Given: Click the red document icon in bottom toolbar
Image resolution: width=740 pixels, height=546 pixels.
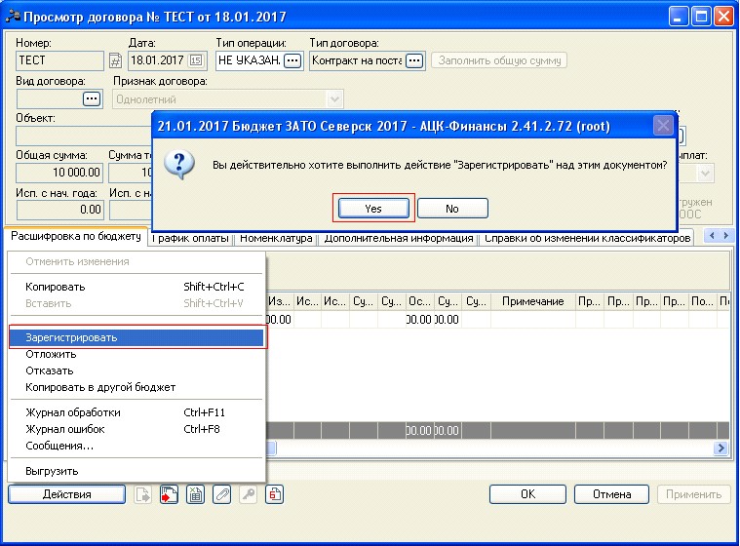Looking at the screenshot, I should (x=275, y=494).
